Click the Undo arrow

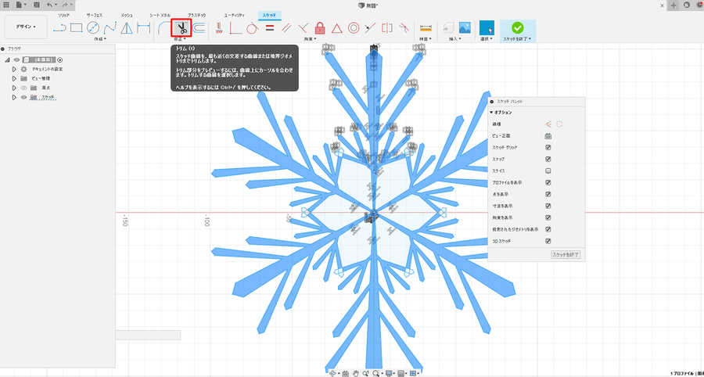click(49, 5)
